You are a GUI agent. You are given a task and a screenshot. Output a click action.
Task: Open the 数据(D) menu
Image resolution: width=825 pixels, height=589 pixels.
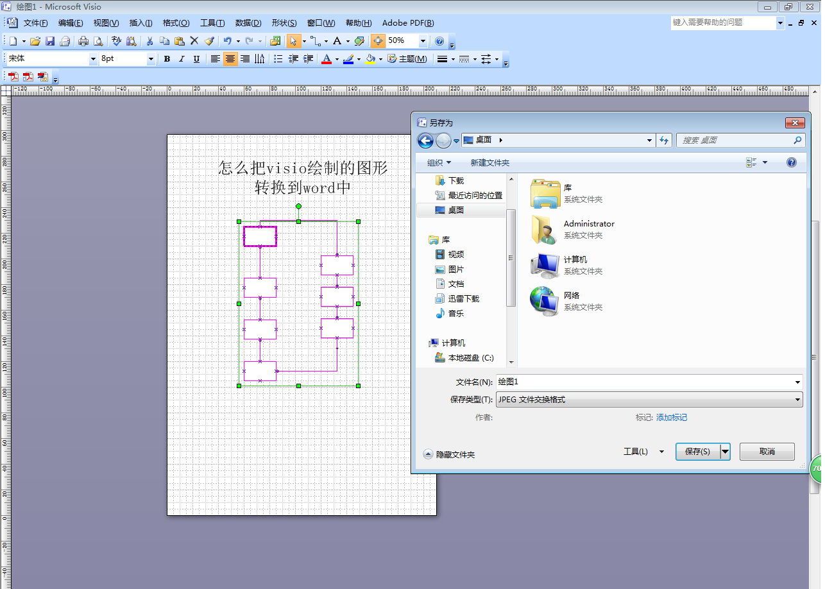[248, 23]
